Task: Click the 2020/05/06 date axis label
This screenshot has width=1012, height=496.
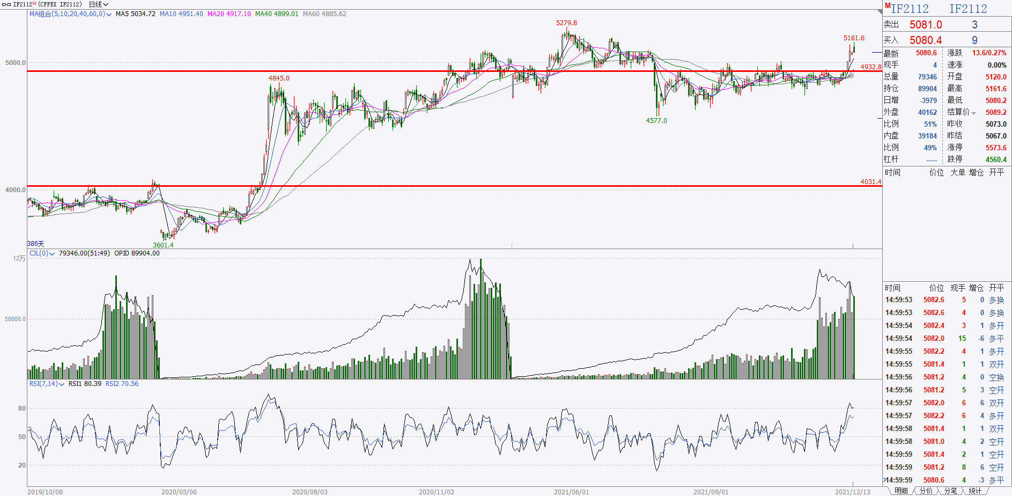Action: pyautogui.click(x=179, y=492)
